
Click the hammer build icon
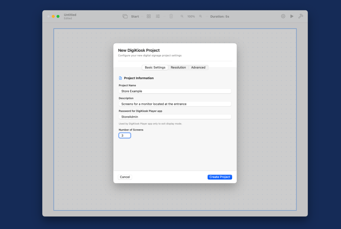[x=301, y=16]
